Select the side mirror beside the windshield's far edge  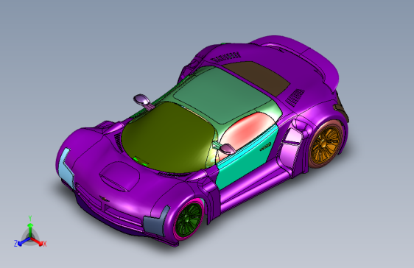pyautogui.click(x=143, y=101)
